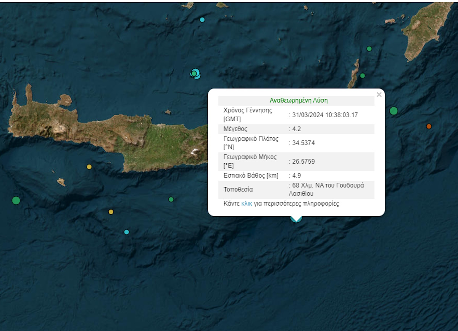Select the small cyan marker at the map's top
The width and height of the screenshot is (458, 331).
(x=202, y=20)
